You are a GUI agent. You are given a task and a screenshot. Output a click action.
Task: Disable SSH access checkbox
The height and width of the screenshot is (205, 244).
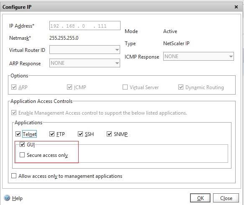coord(80,134)
